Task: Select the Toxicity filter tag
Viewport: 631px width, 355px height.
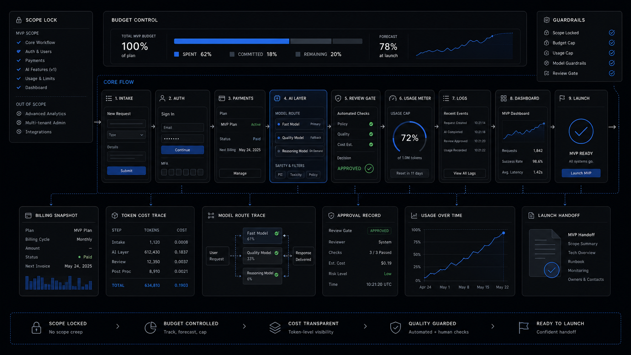Action: click(296, 175)
